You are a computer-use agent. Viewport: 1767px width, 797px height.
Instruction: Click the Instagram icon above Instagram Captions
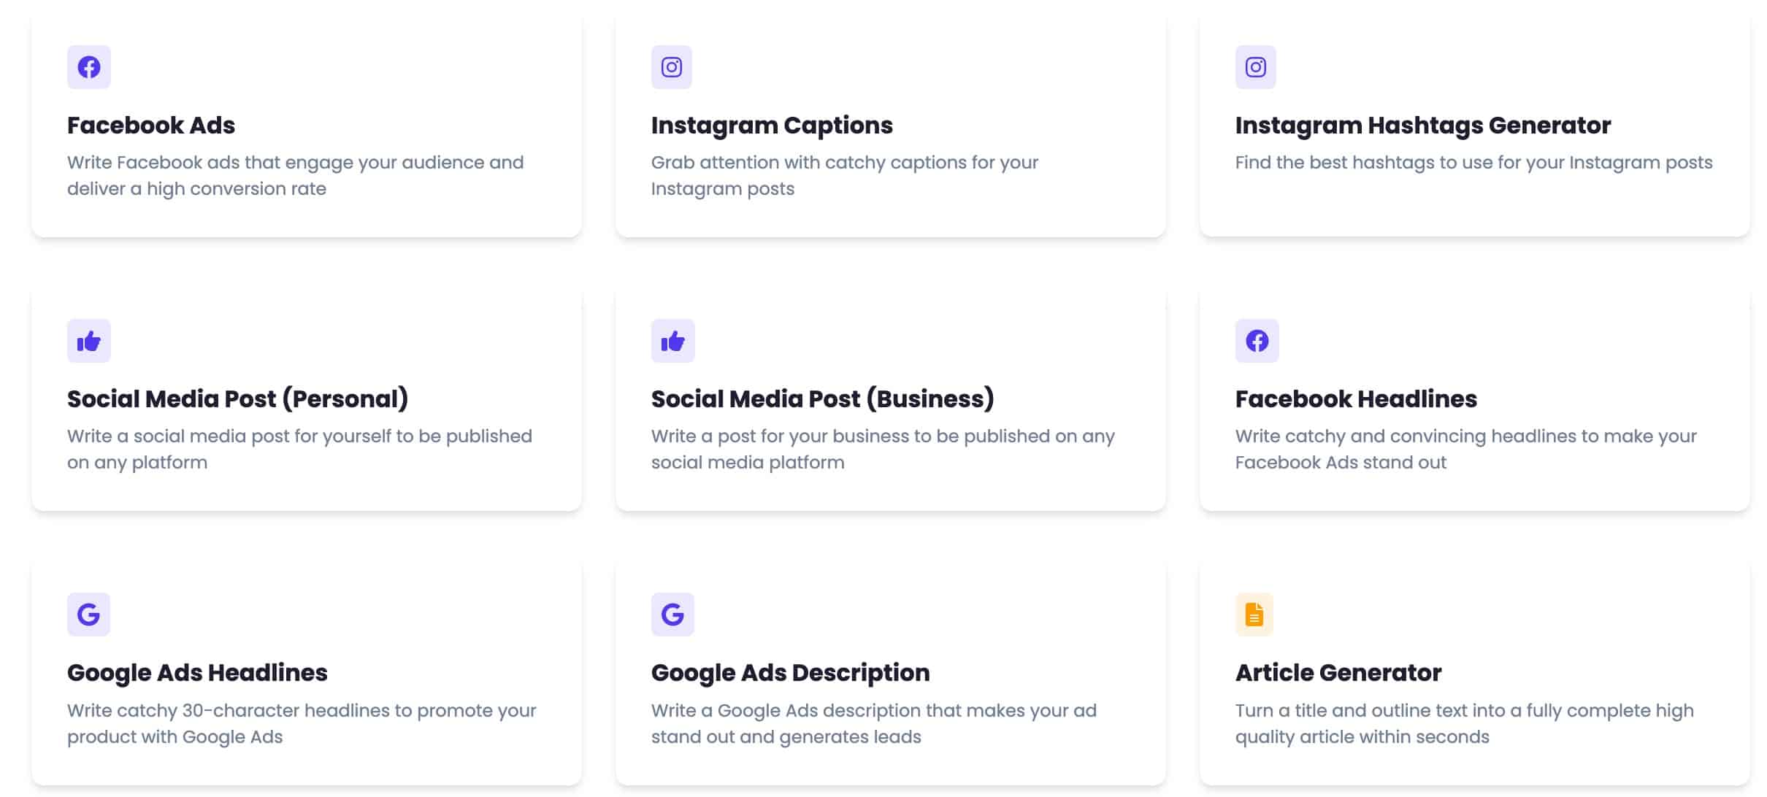[672, 67]
